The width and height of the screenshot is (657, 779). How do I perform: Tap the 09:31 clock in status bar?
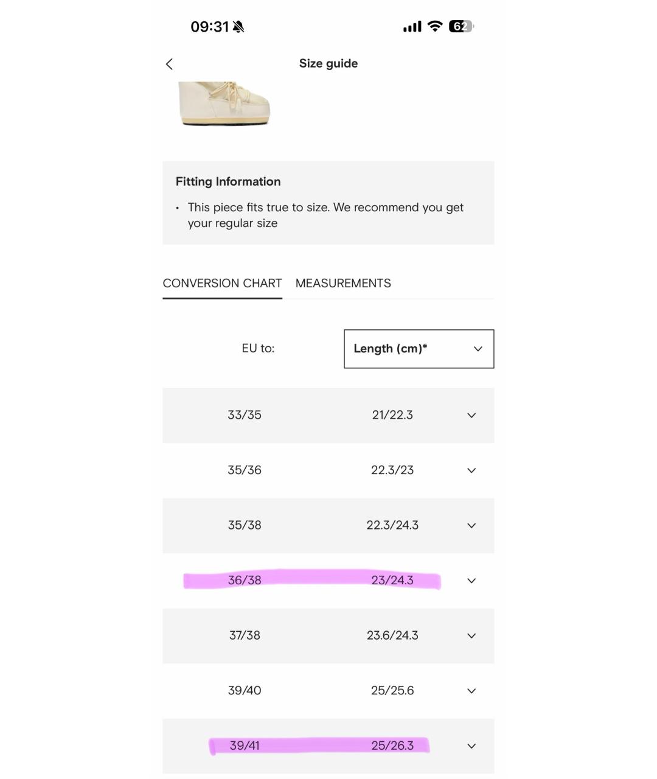[x=209, y=27]
